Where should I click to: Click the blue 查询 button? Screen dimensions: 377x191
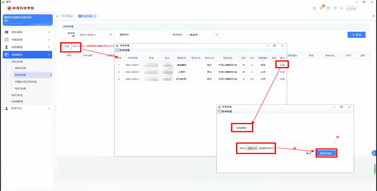356,35
